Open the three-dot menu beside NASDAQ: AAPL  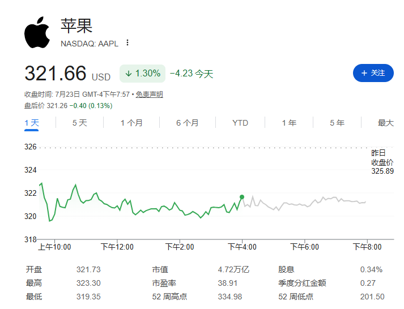click(127, 42)
